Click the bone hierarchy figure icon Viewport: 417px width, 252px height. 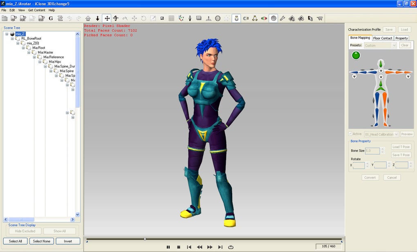tap(255, 18)
